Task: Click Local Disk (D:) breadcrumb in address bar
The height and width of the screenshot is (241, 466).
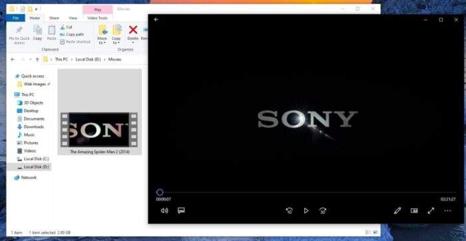Action: point(89,59)
